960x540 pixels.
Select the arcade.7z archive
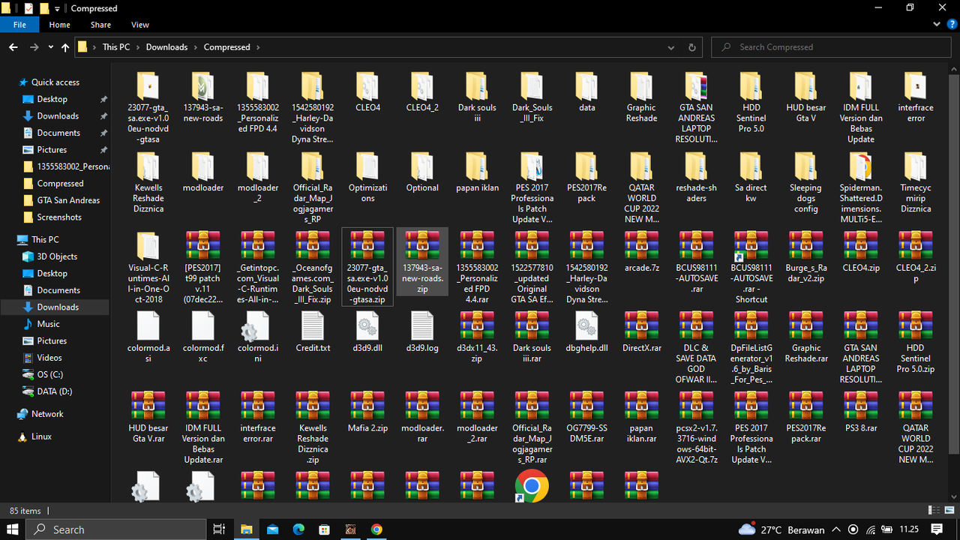click(641, 253)
